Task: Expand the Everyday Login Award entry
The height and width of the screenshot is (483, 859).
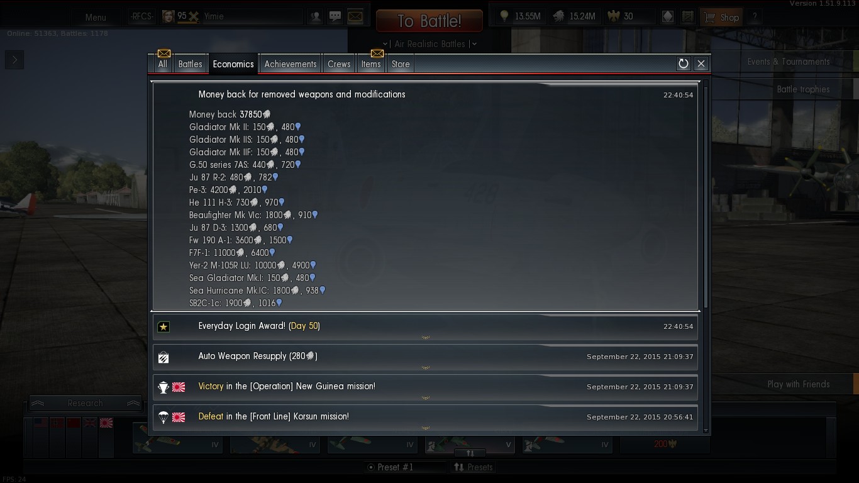Action: pos(425,327)
